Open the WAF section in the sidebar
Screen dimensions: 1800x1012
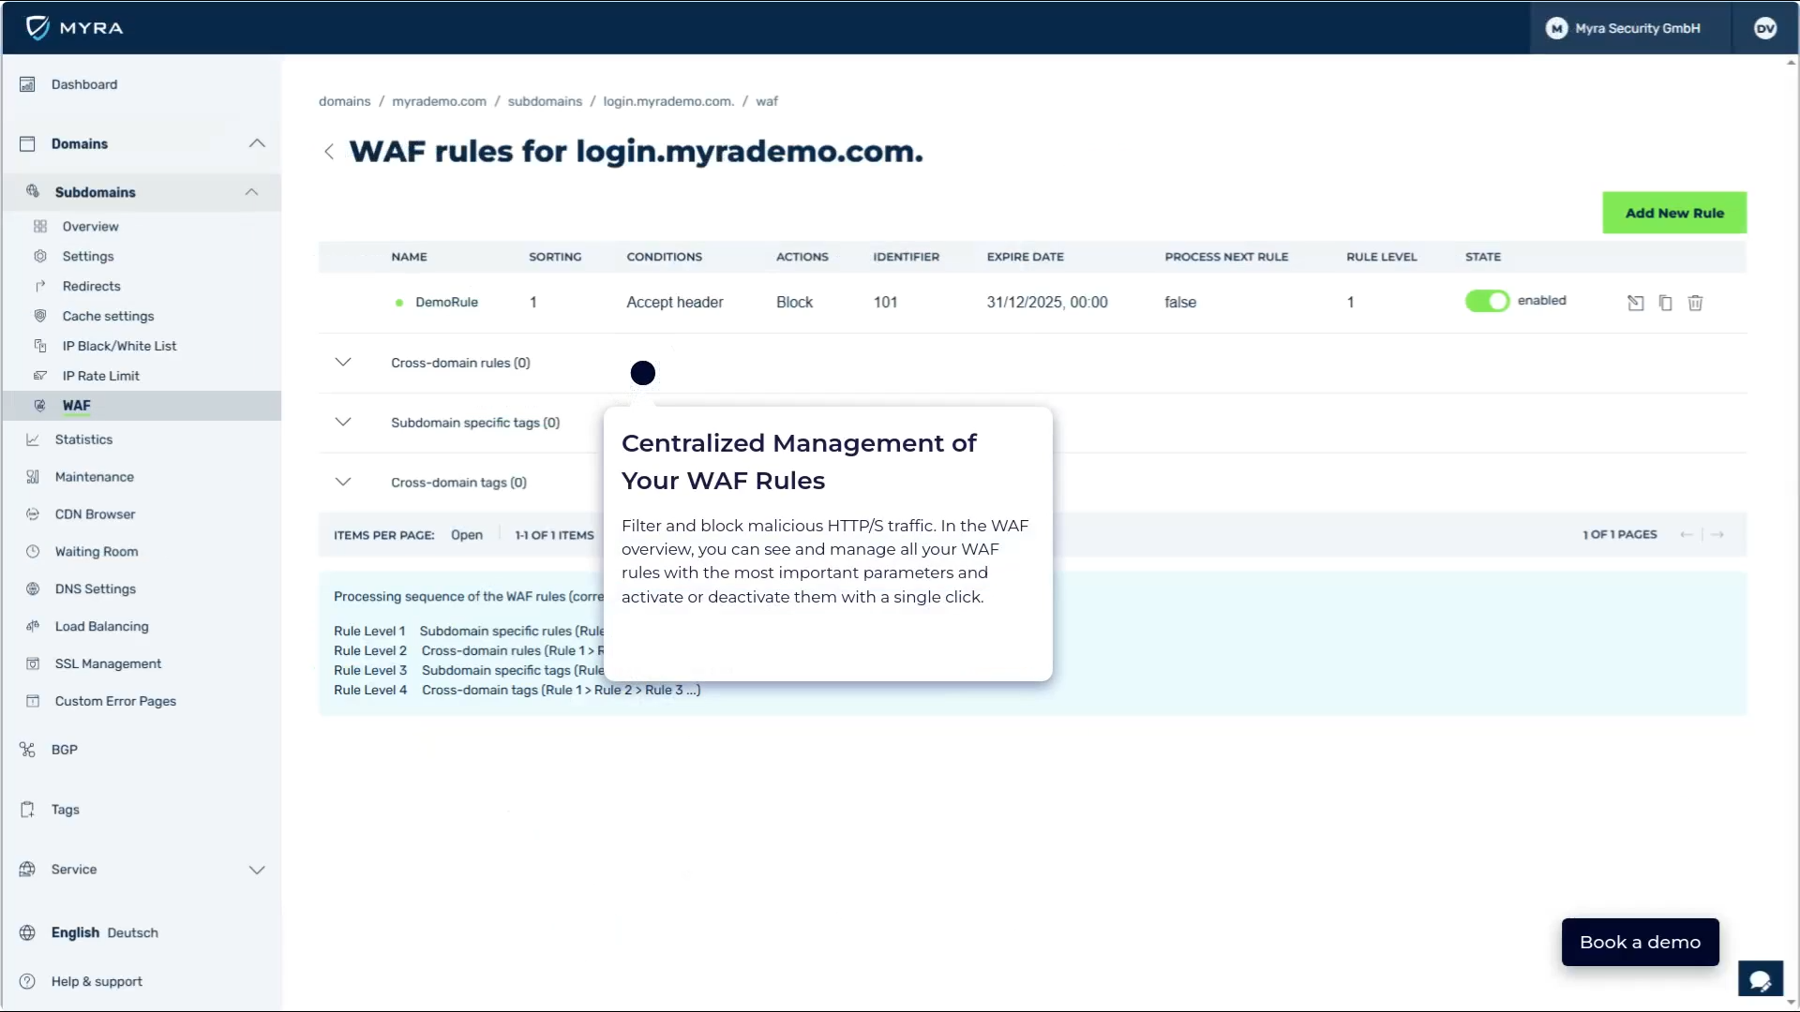pyautogui.click(x=77, y=405)
